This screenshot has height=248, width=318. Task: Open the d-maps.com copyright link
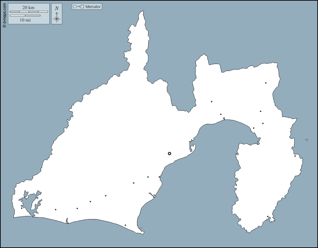(4, 14)
